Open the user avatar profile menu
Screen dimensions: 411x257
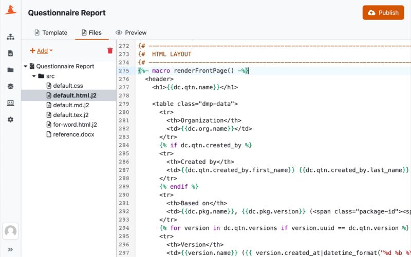10,231
